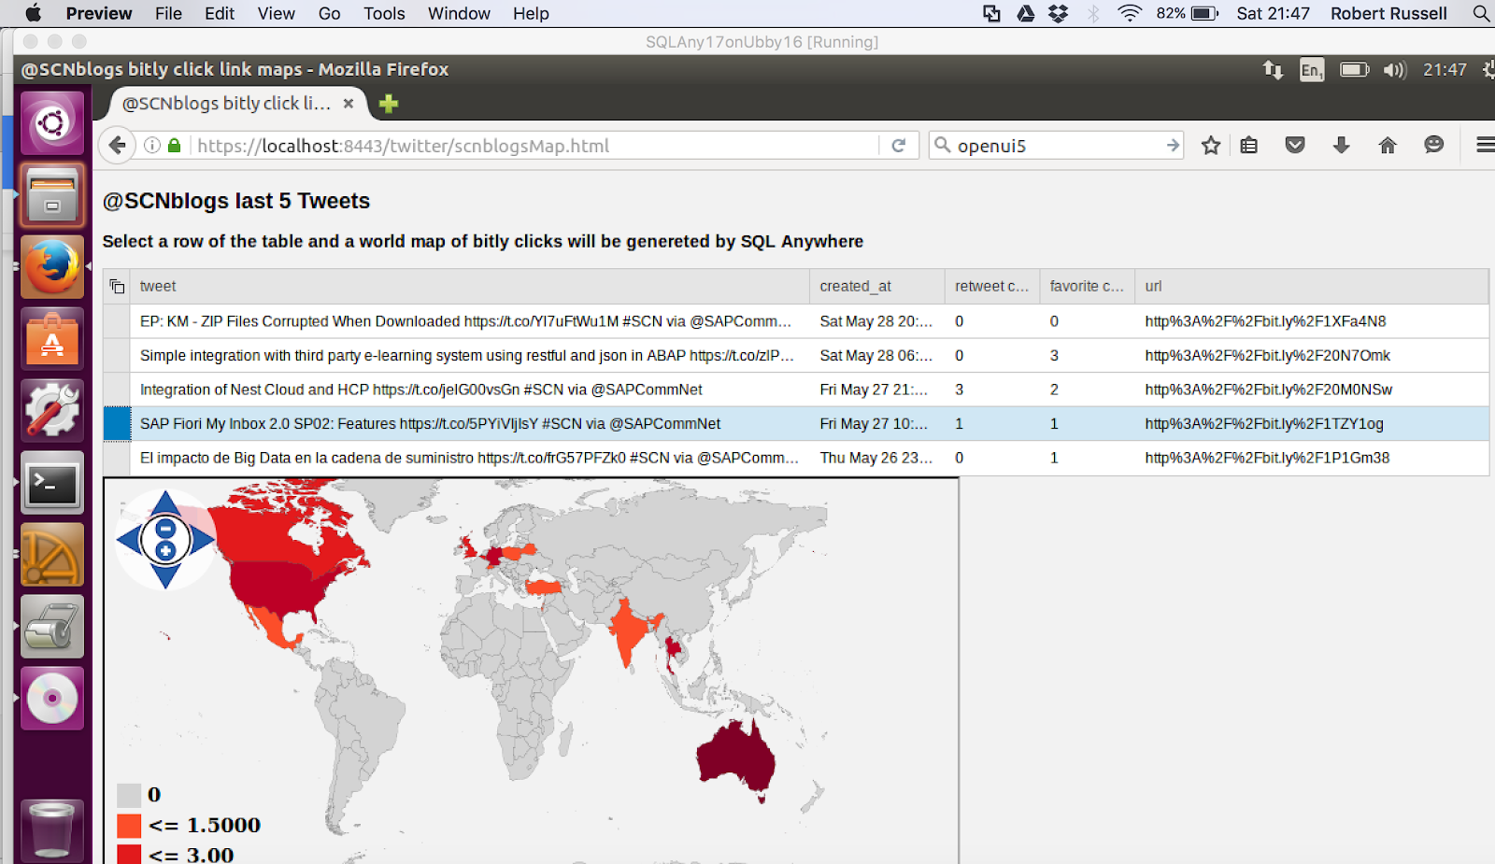Click the <= 3.00 legend swatch
The image size is (1495, 864).
[x=129, y=855]
